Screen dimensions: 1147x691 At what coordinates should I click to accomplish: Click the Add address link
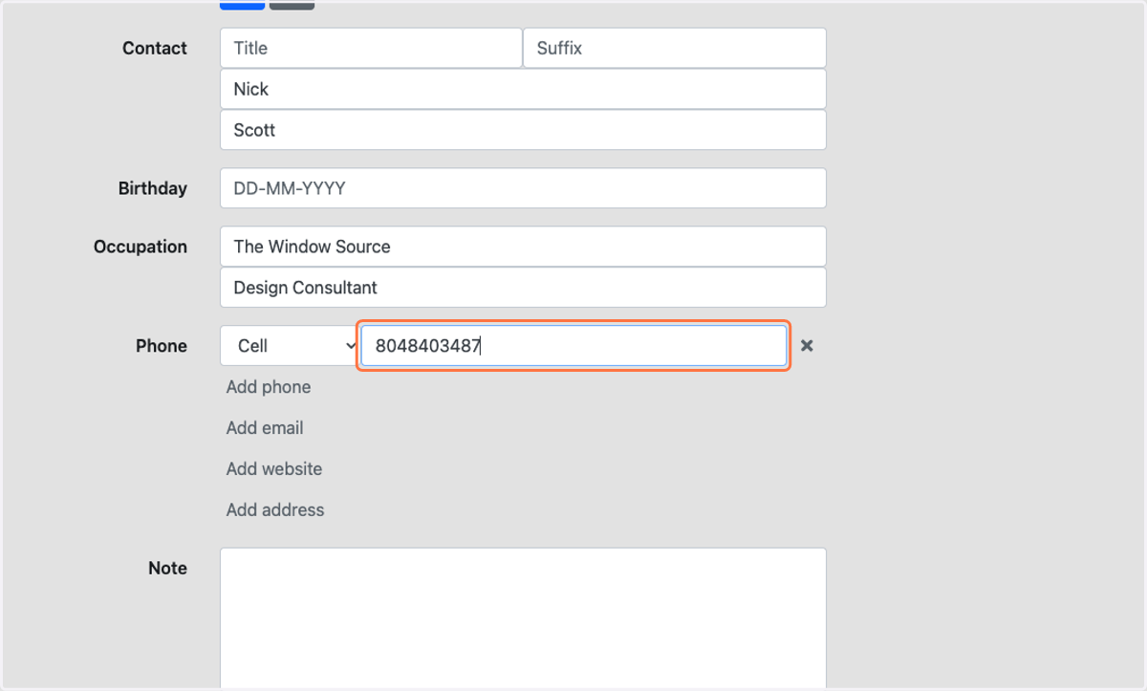coord(275,510)
